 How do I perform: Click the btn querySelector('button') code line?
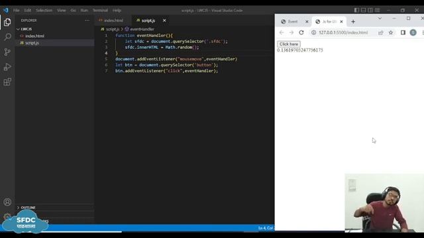tap(166, 65)
